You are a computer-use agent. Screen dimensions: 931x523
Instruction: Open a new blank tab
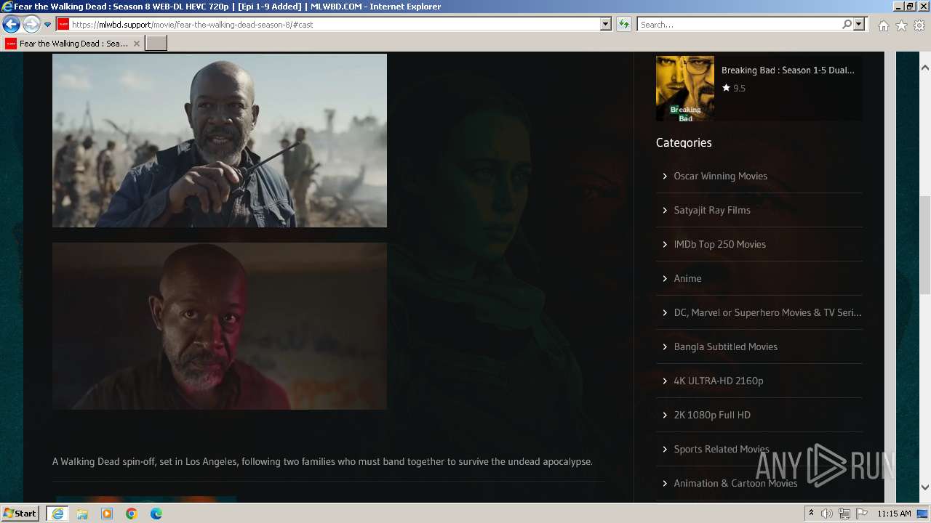point(156,44)
